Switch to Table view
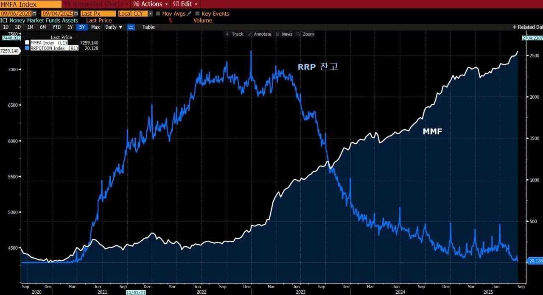 pyautogui.click(x=148, y=27)
